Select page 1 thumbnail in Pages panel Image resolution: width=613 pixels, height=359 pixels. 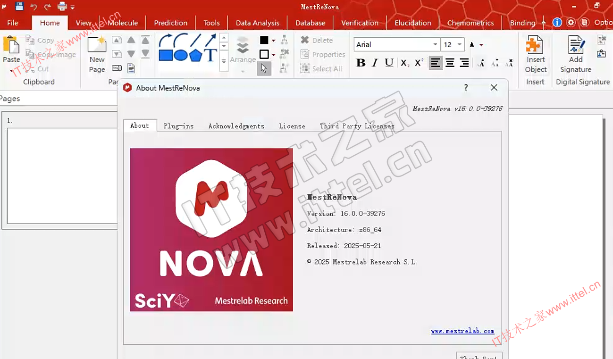click(x=62, y=175)
